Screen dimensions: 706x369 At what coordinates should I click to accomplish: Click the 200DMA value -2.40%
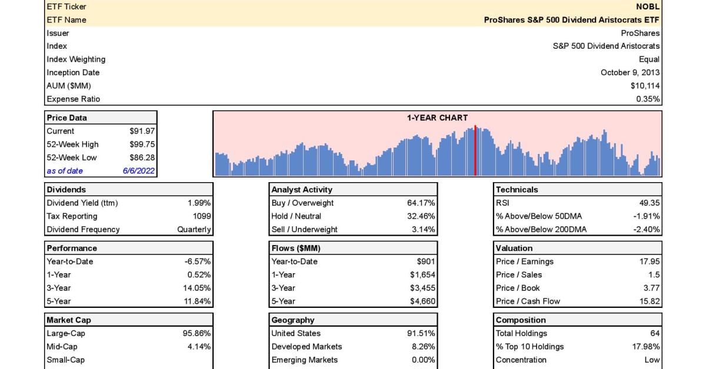pos(647,229)
